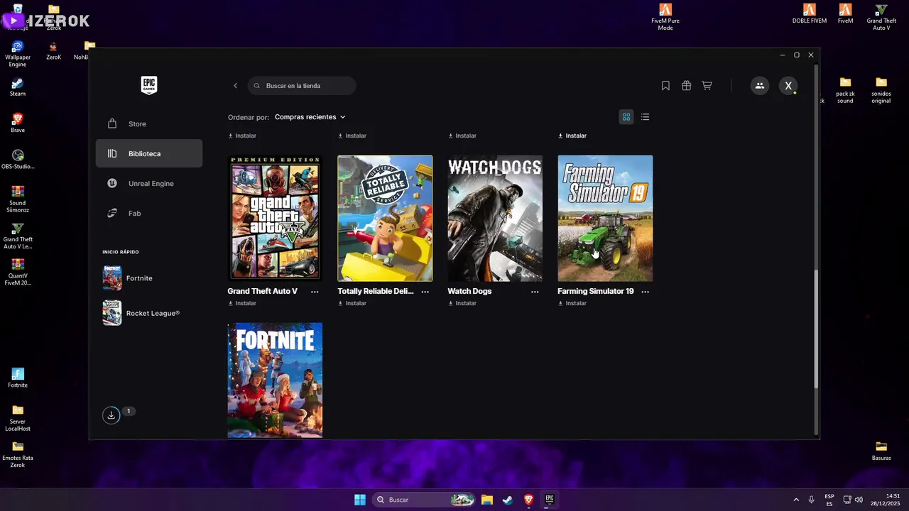Open the downloads icon in sidebar
This screenshot has height=511, width=909.
coord(111,416)
